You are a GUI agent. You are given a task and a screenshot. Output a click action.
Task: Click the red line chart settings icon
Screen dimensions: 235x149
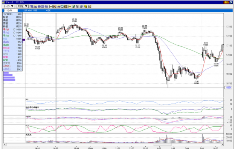point(51,6)
